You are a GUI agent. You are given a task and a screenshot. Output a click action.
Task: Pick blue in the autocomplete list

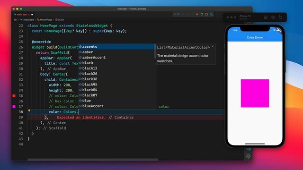coord(116,101)
